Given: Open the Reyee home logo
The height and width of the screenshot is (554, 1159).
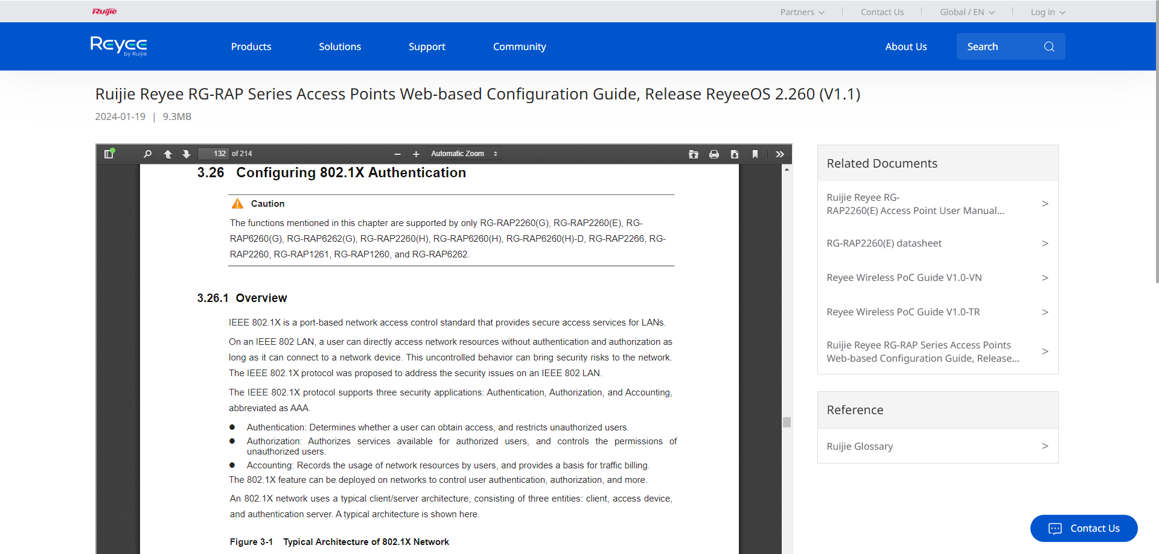Looking at the screenshot, I should (x=119, y=46).
